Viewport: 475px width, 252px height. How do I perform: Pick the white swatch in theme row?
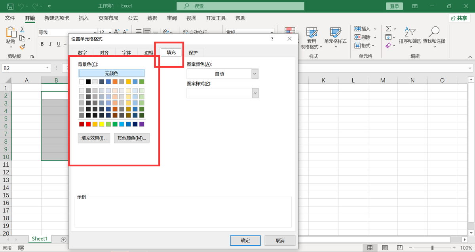[x=82, y=82]
